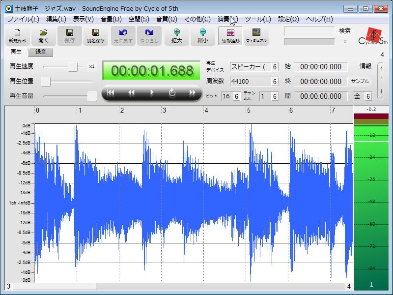Click the 始 start time field

321,67
